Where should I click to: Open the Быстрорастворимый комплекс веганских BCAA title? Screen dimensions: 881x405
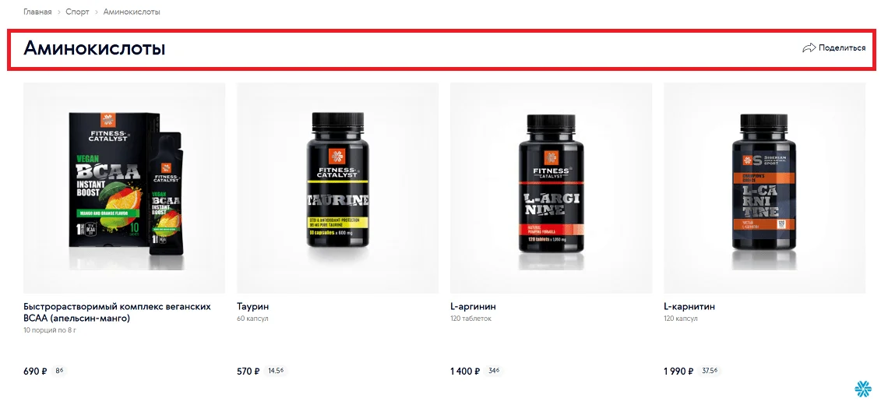(x=118, y=312)
